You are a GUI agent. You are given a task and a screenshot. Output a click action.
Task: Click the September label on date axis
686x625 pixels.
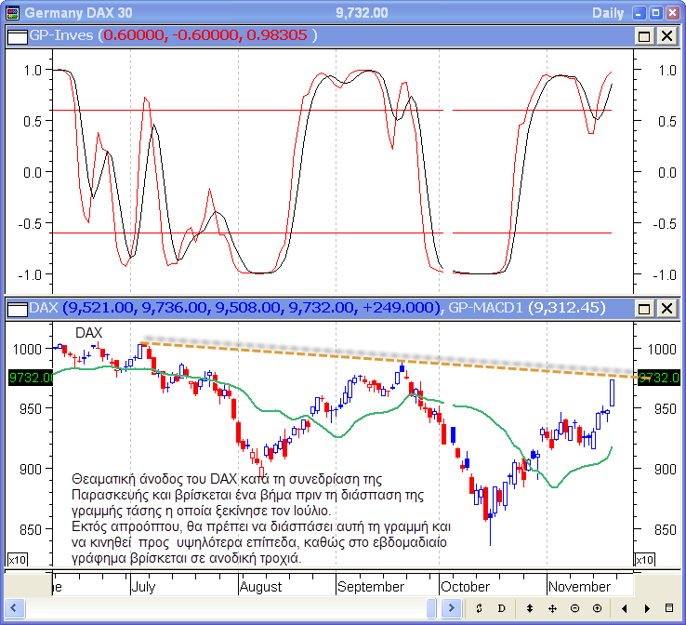[371, 587]
